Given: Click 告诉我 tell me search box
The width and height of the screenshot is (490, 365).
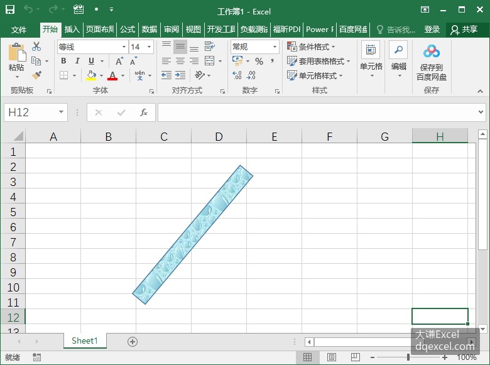Looking at the screenshot, I should [396, 30].
